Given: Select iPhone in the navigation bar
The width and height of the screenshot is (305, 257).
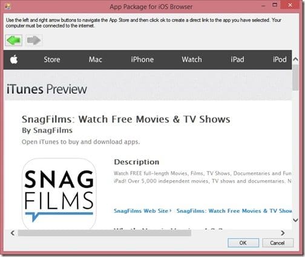Looking at the screenshot, I should coord(142,59).
